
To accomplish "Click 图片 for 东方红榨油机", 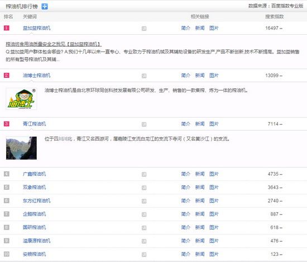I will (x=214, y=201).
